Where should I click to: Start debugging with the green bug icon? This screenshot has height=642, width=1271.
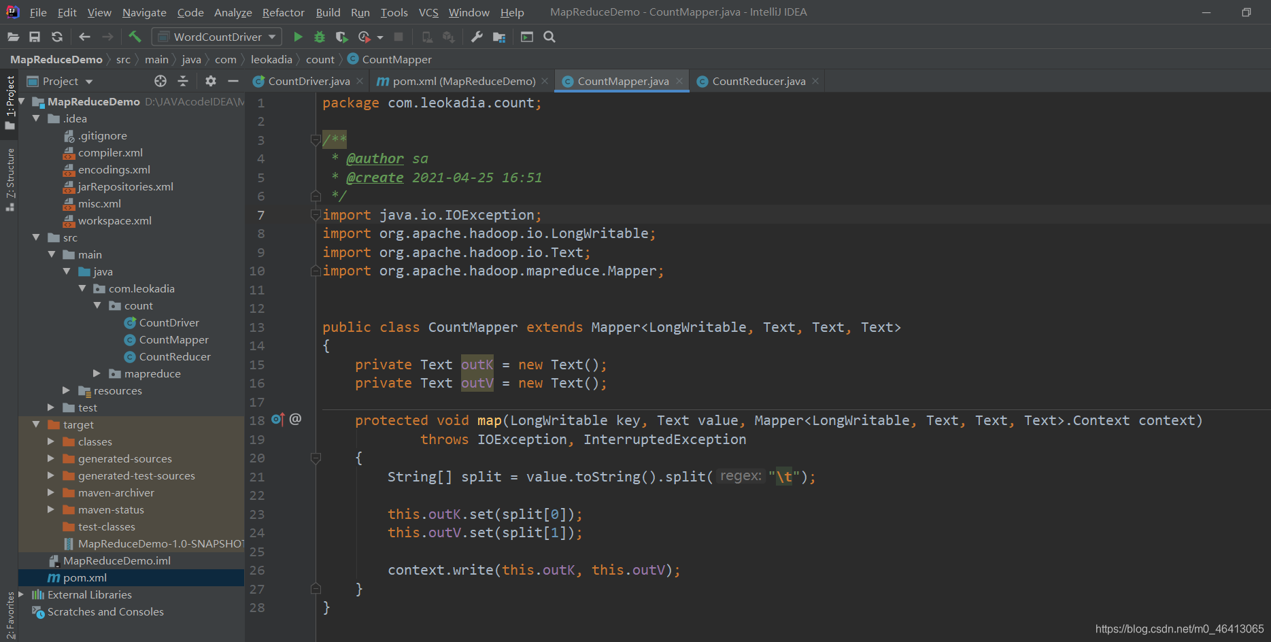point(320,37)
